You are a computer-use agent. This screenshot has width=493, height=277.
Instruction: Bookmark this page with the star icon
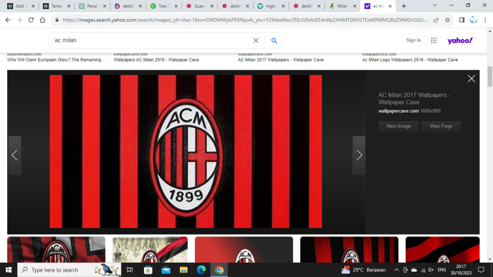tap(447, 20)
